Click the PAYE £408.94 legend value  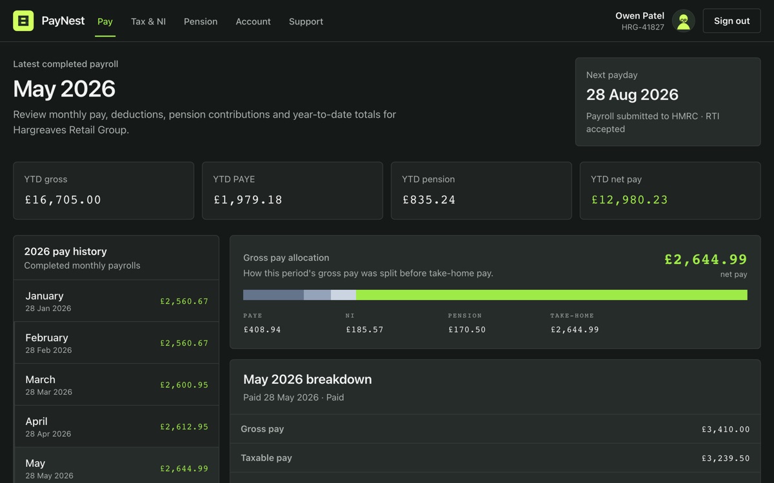[x=262, y=329]
